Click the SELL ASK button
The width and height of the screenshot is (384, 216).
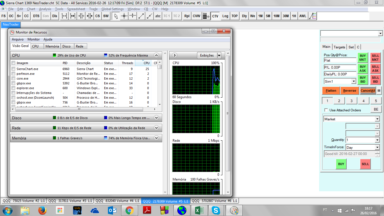click(x=375, y=69)
